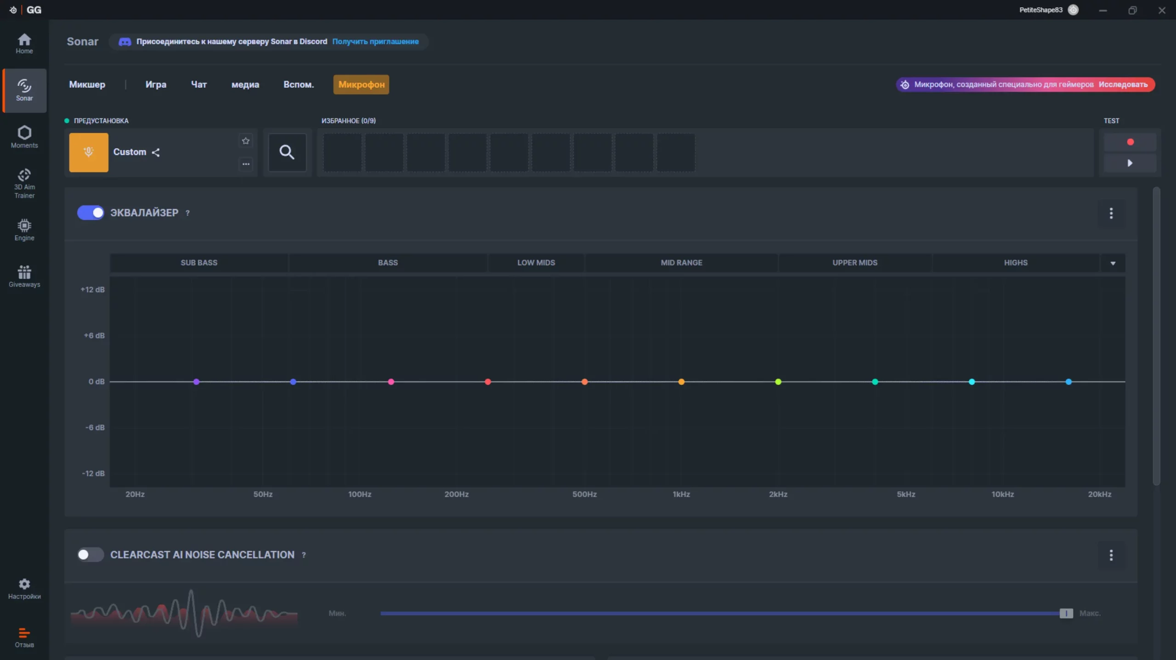Open the Эквалайзер three-dot options menu
The height and width of the screenshot is (660, 1176).
coord(1111,213)
